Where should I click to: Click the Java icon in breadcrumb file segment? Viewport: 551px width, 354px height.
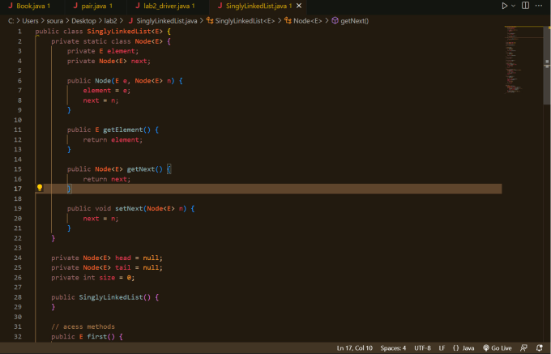click(130, 21)
